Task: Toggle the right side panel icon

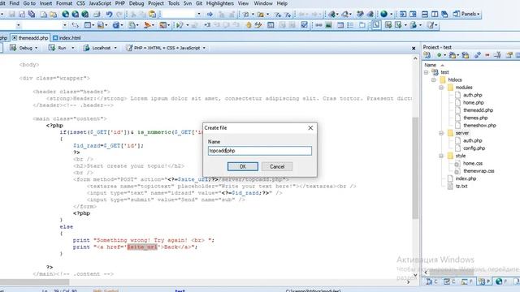Action: (x=413, y=15)
